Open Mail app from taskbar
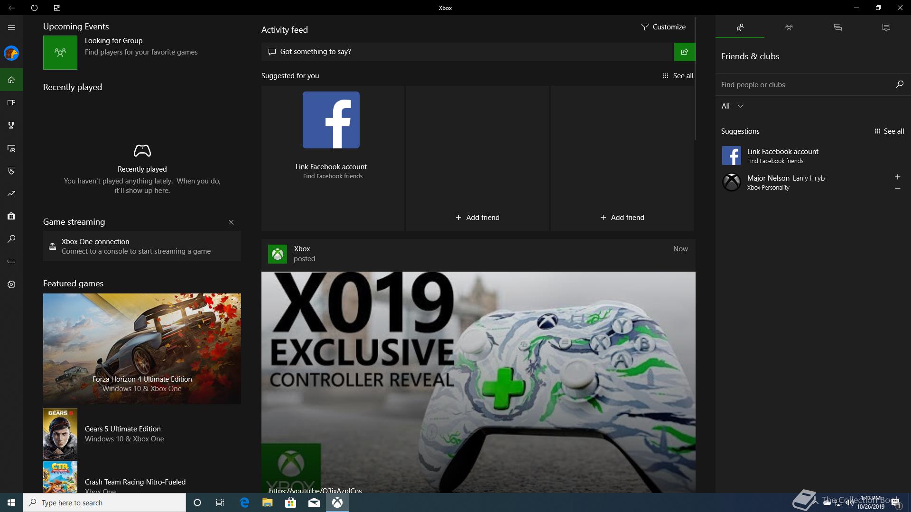The image size is (911, 512). (x=314, y=503)
